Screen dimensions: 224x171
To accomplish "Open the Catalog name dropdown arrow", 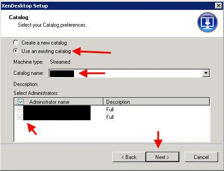I will [206, 73].
